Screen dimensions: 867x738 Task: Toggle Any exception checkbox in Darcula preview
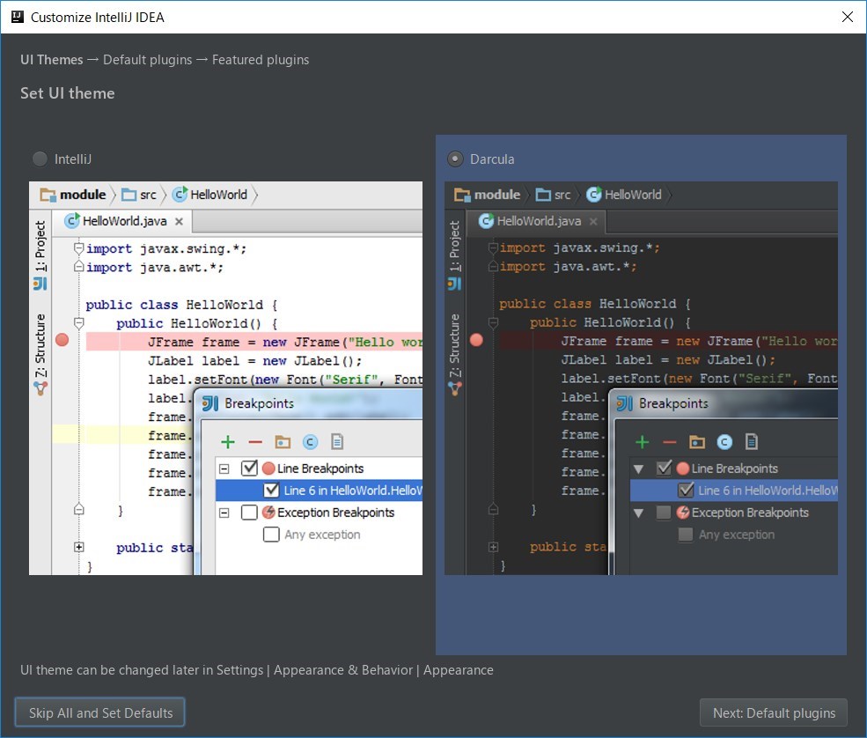pyautogui.click(x=686, y=535)
